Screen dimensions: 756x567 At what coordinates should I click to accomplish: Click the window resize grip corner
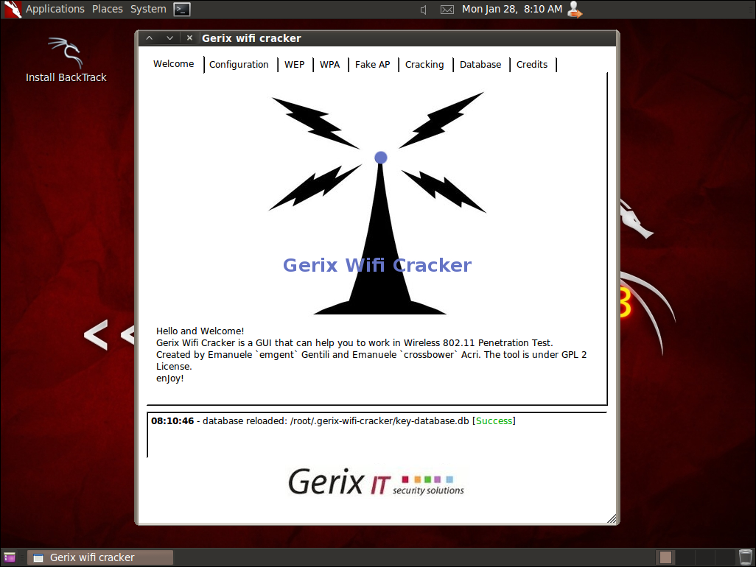click(612, 518)
